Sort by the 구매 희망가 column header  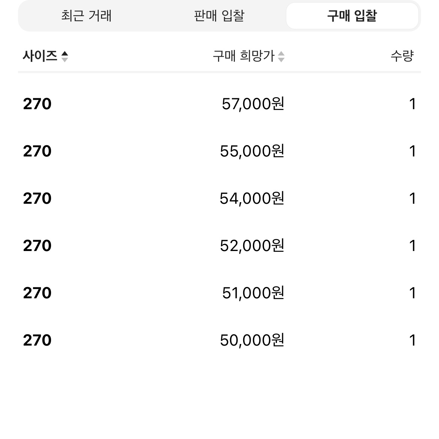point(244,56)
